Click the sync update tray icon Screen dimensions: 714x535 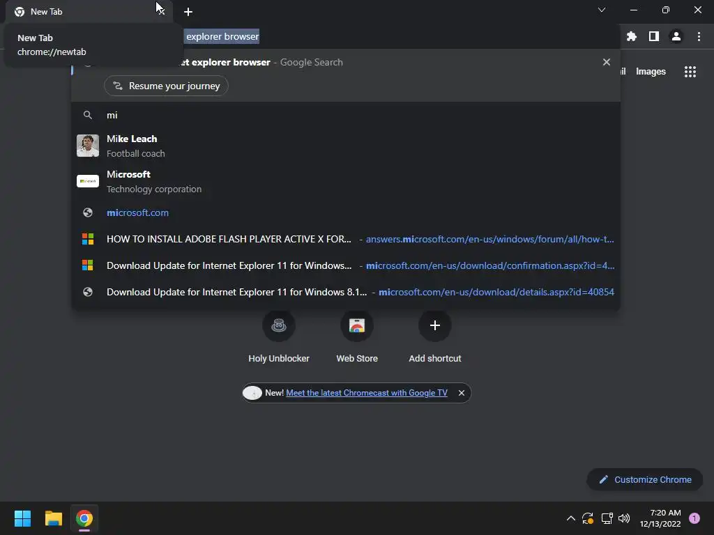pyautogui.click(x=588, y=518)
